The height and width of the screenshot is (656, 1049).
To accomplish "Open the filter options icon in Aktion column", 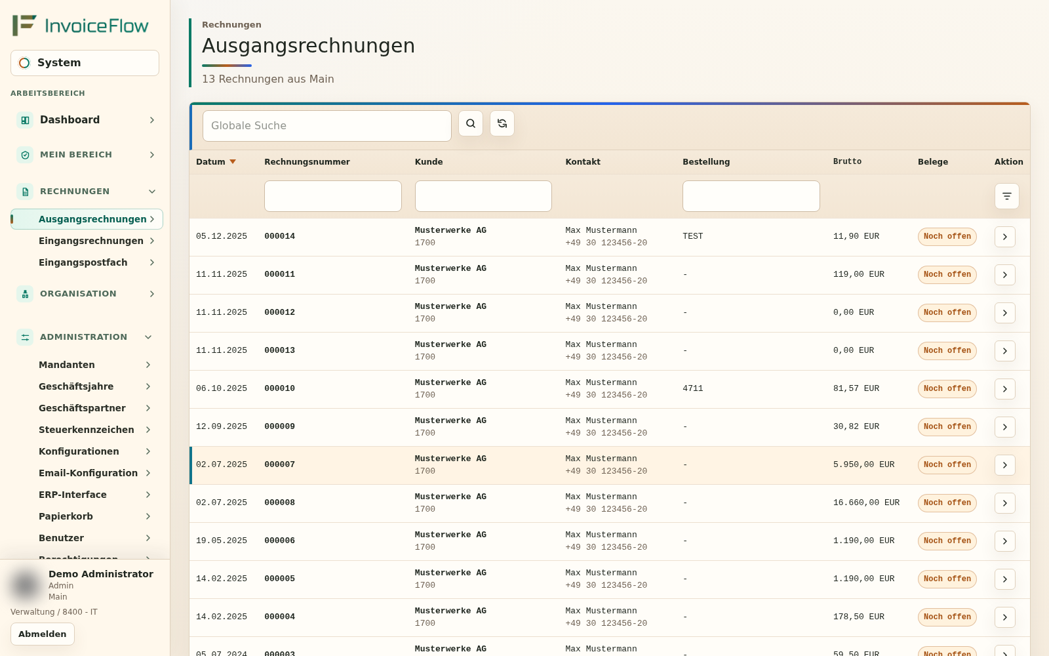I will click(1007, 196).
